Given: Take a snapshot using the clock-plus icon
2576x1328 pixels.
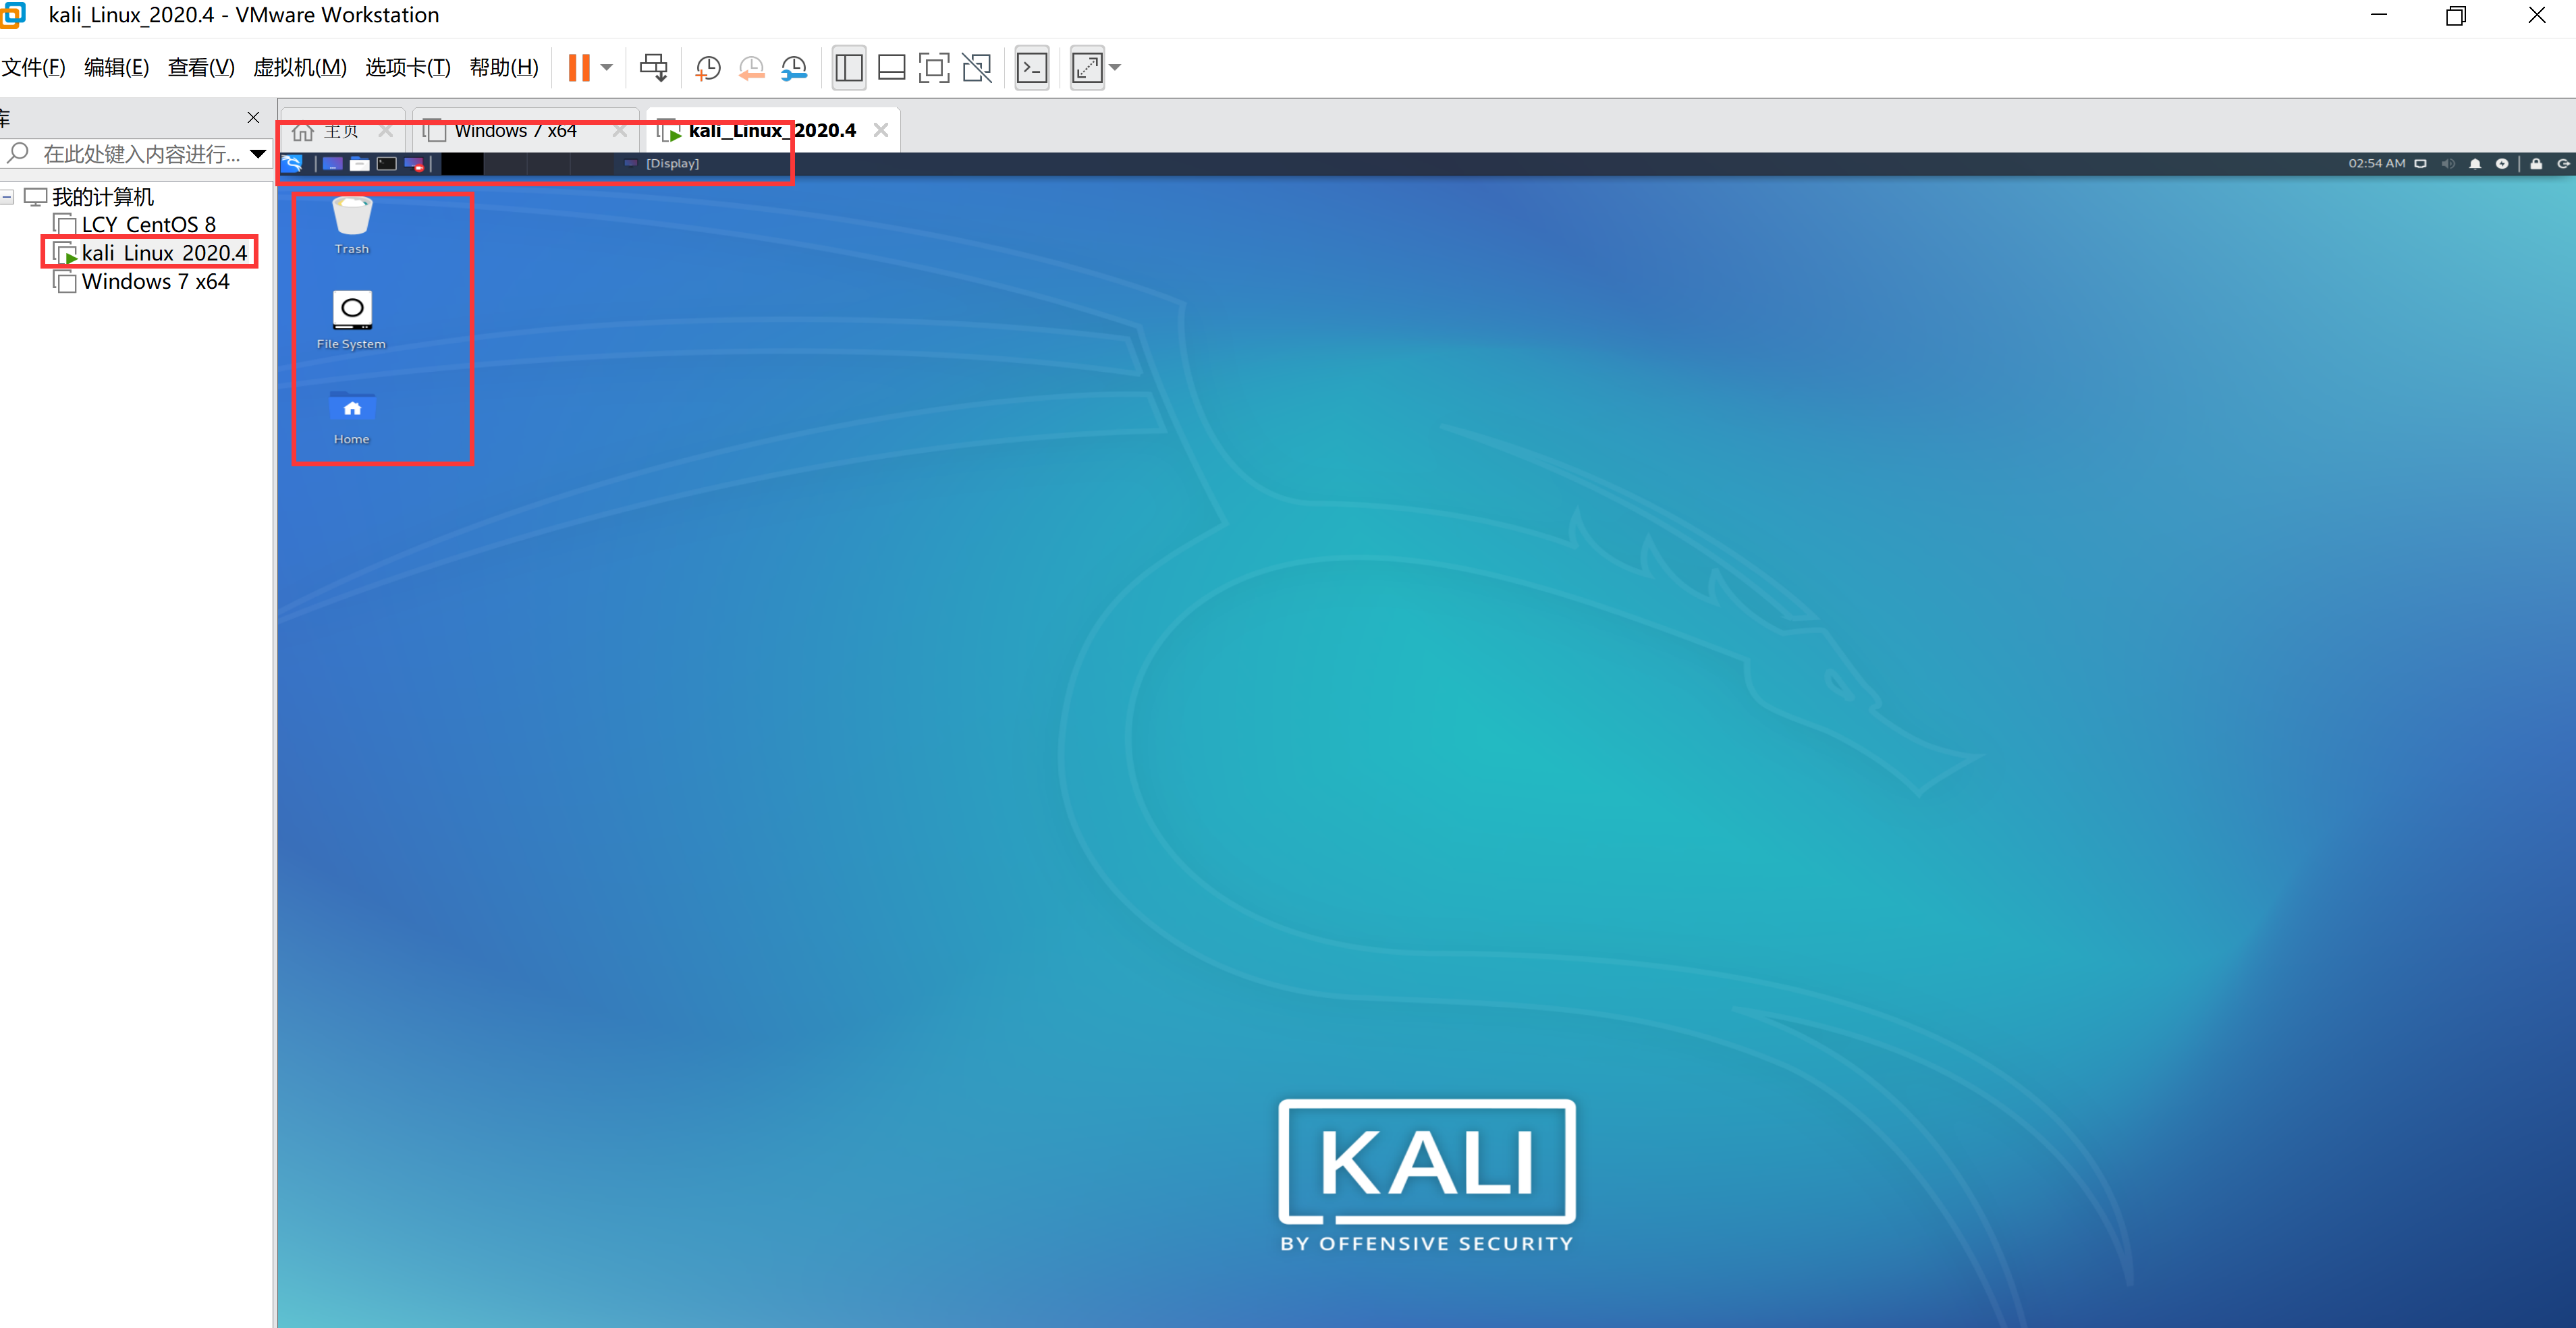Looking at the screenshot, I should tap(708, 68).
